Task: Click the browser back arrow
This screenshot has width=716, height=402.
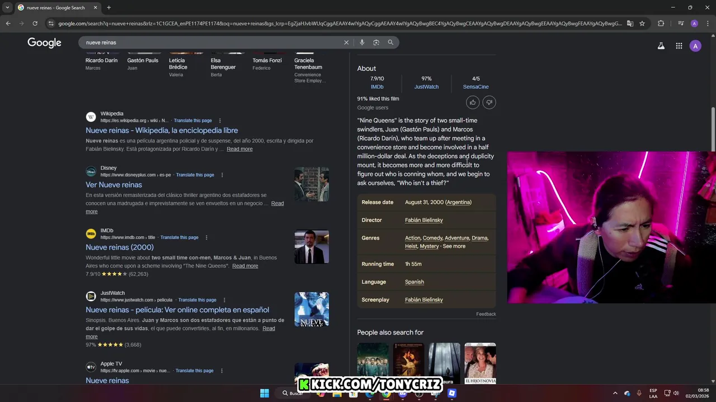Action: tap(8, 23)
